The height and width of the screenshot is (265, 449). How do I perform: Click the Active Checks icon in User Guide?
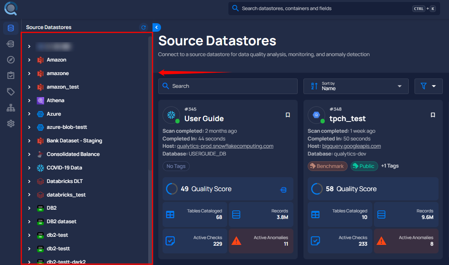coord(170,241)
